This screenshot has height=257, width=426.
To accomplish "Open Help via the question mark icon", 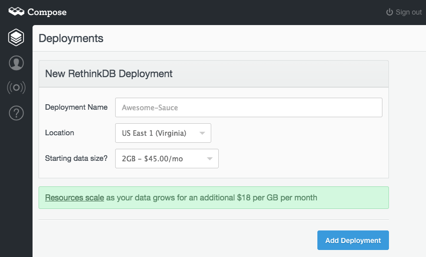I will tap(16, 114).
